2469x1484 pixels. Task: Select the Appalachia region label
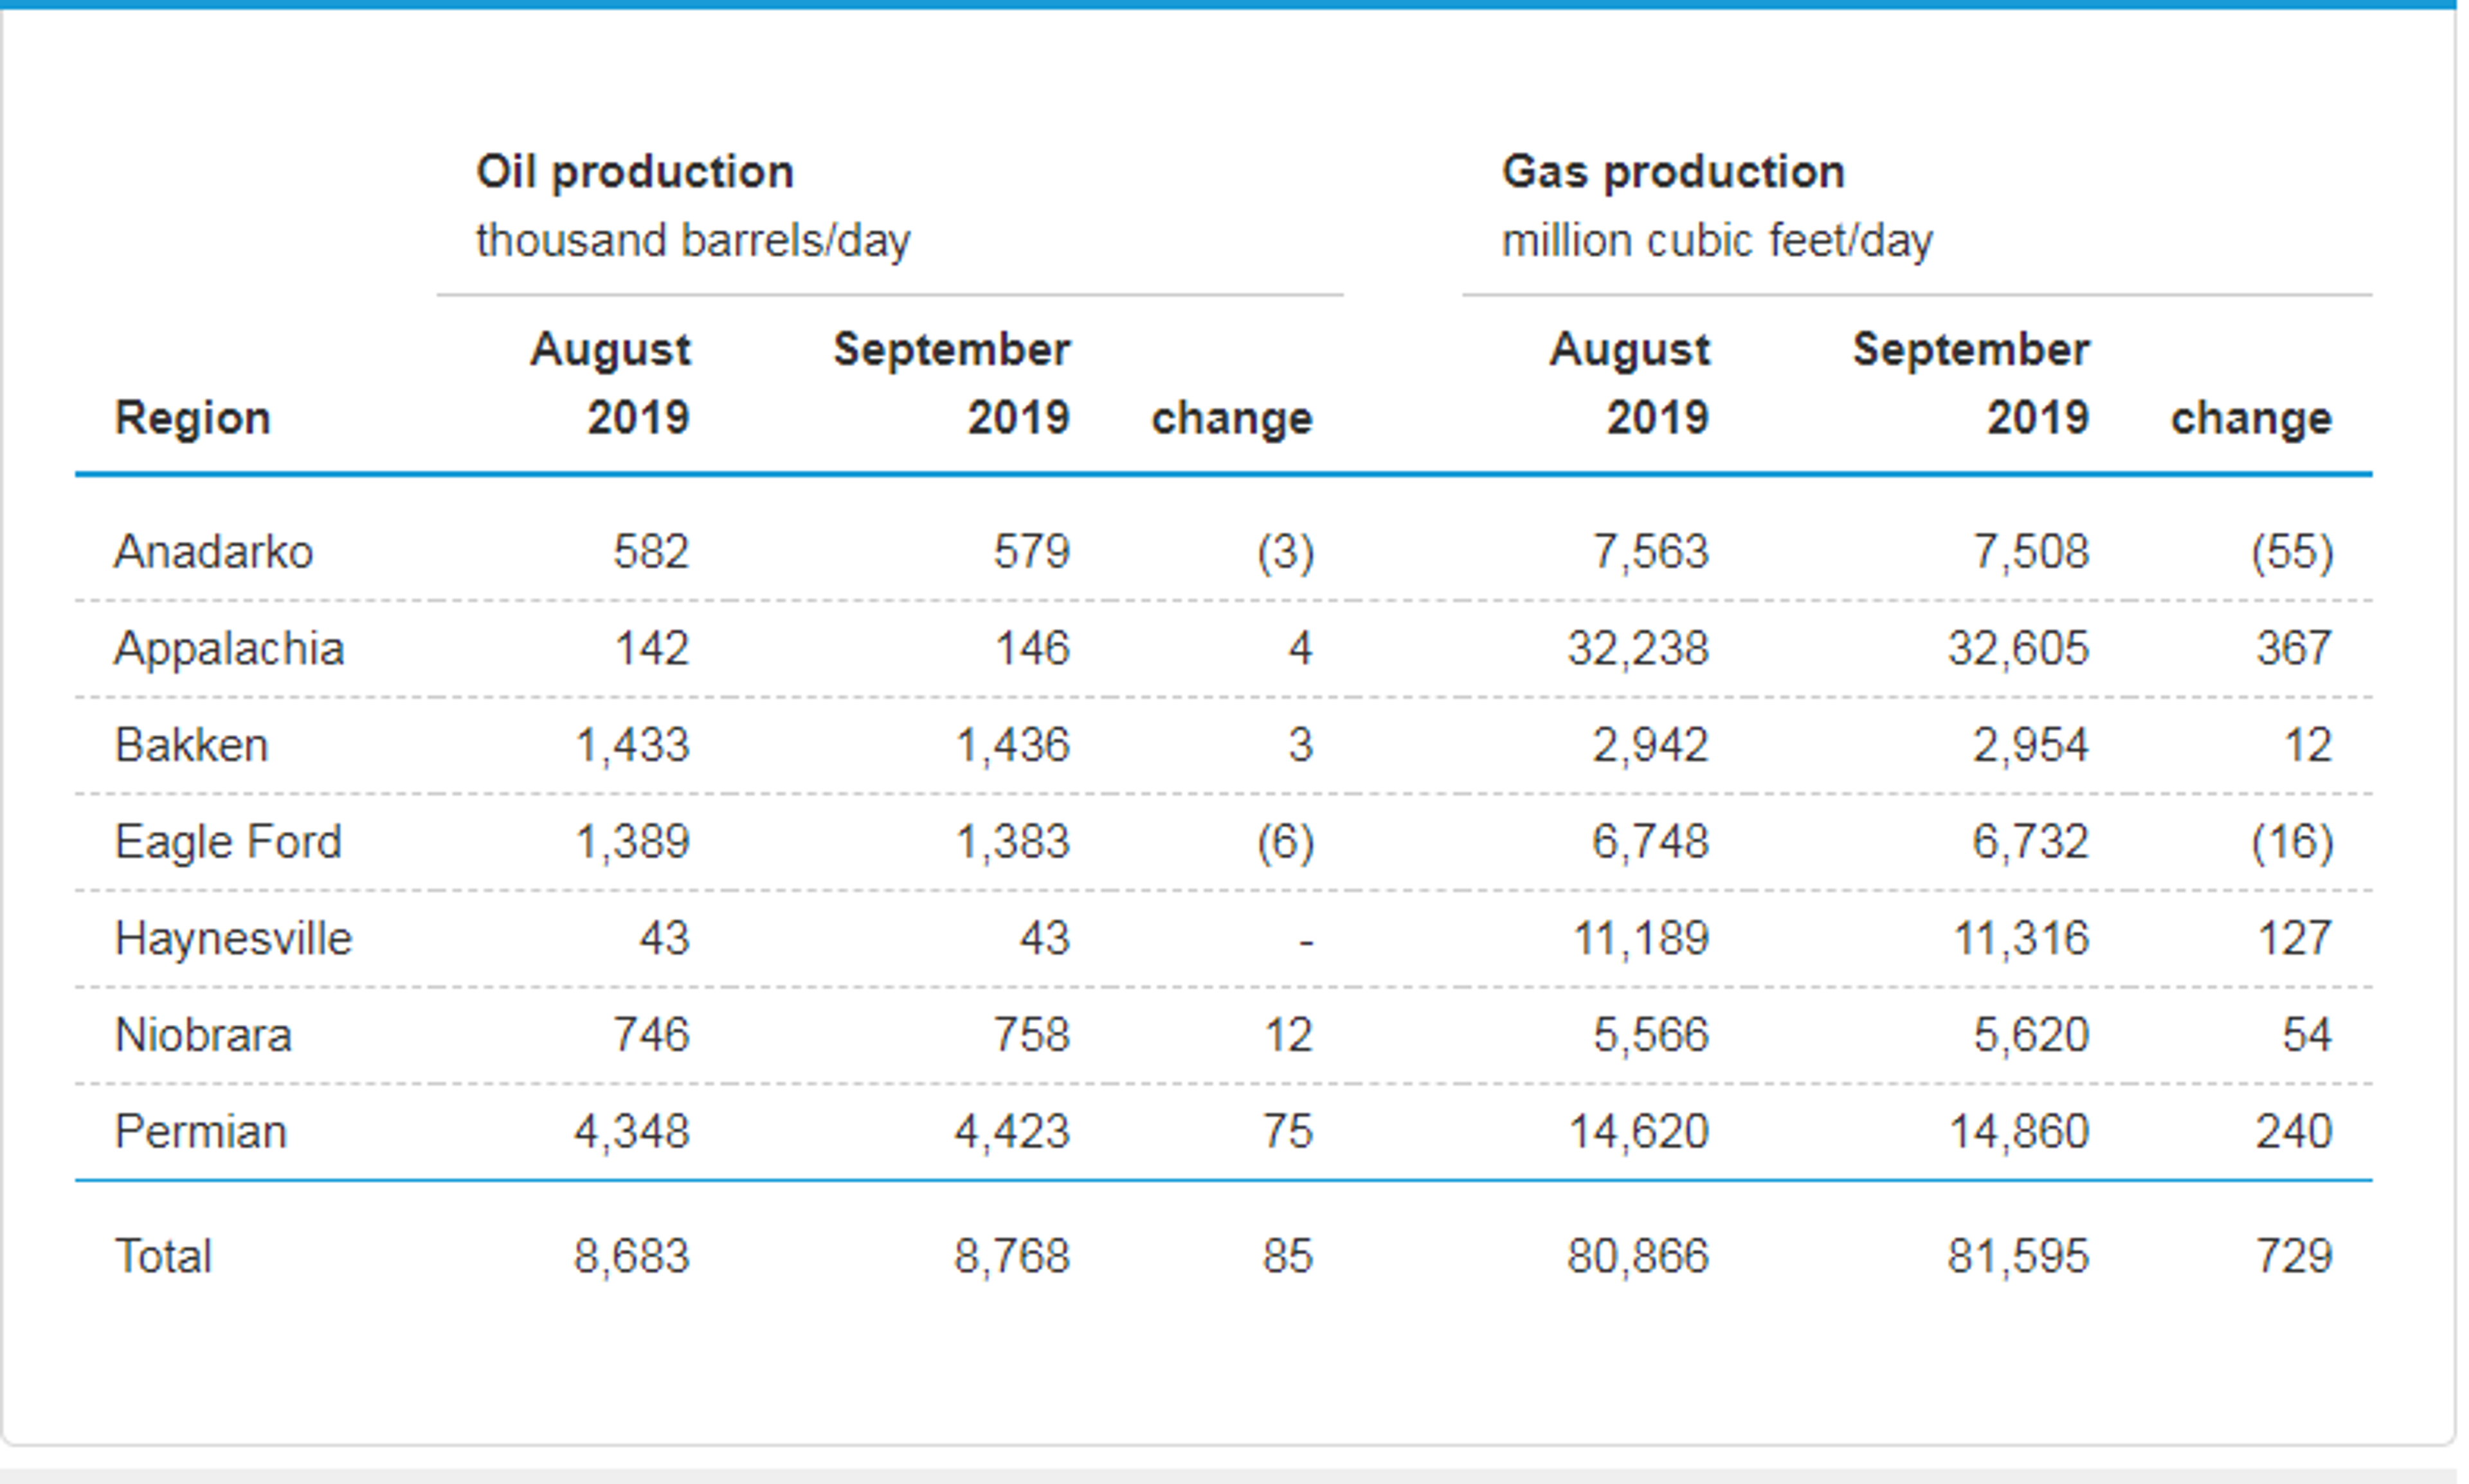pos(229,649)
